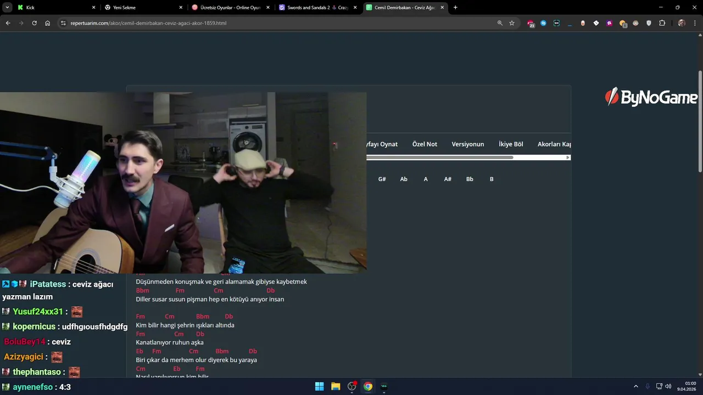Open the round app with red notification dot
The width and height of the screenshot is (703, 395).
(352, 386)
